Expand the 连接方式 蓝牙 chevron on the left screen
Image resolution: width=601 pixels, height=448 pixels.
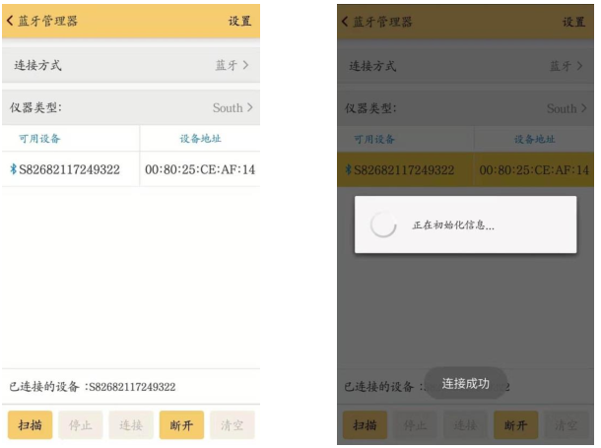[246, 66]
